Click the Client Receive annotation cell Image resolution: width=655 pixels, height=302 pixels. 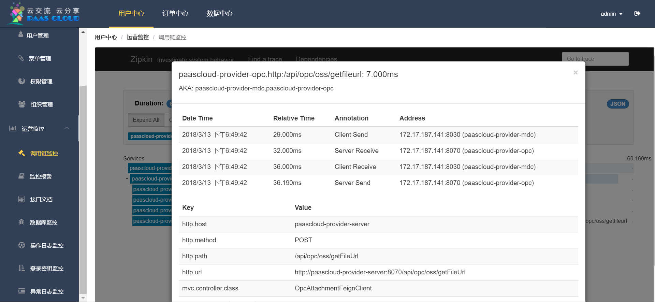click(x=355, y=167)
